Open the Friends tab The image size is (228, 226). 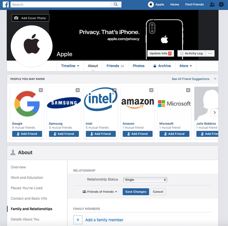(x=115, y=66)
